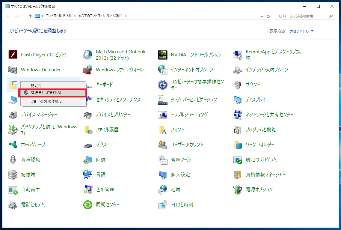This screenshot has height=230, width=341.
Task: Open the Flash Player (32 ビット) icon
Action: click(x=13, y=55)
